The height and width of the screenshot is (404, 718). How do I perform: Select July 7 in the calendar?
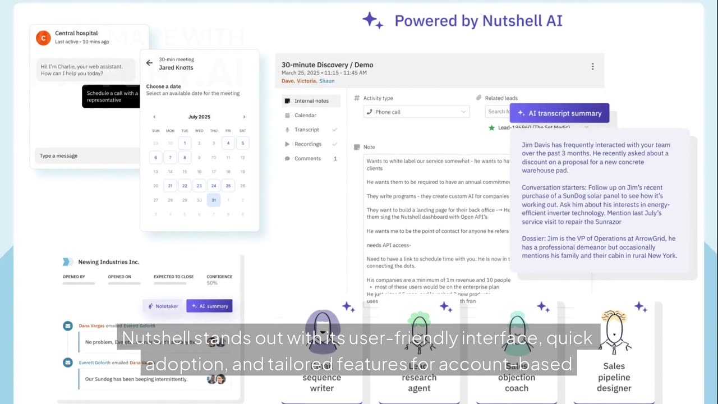point(170,158)
